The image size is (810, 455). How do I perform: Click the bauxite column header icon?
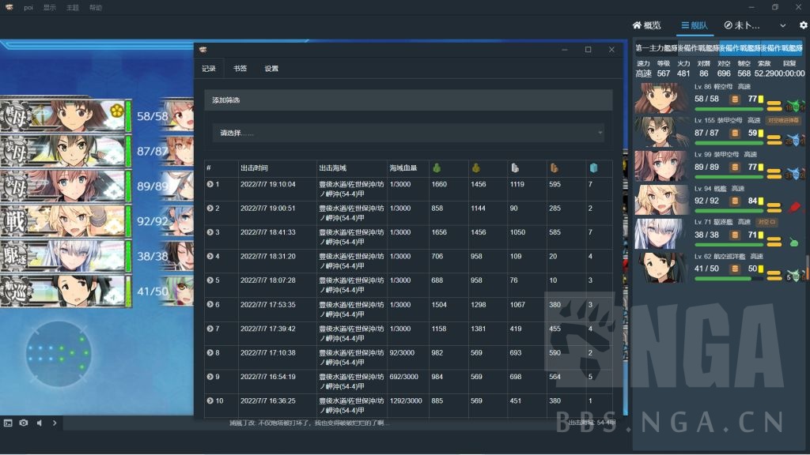[x=555, y=167]
